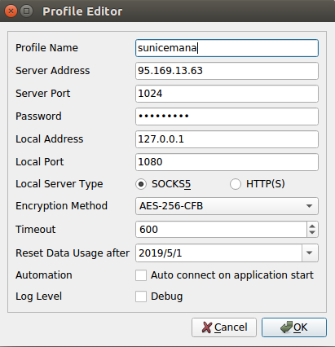The image size is (335, 347).
Task: Open the Reset Data Usage date dropdown arrow
Action: tap(309, 253)
